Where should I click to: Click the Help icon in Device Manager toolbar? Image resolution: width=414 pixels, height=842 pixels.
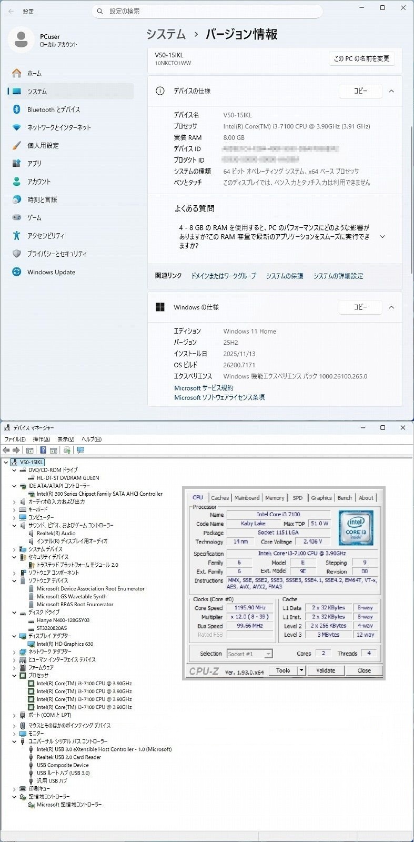(43, 450)
